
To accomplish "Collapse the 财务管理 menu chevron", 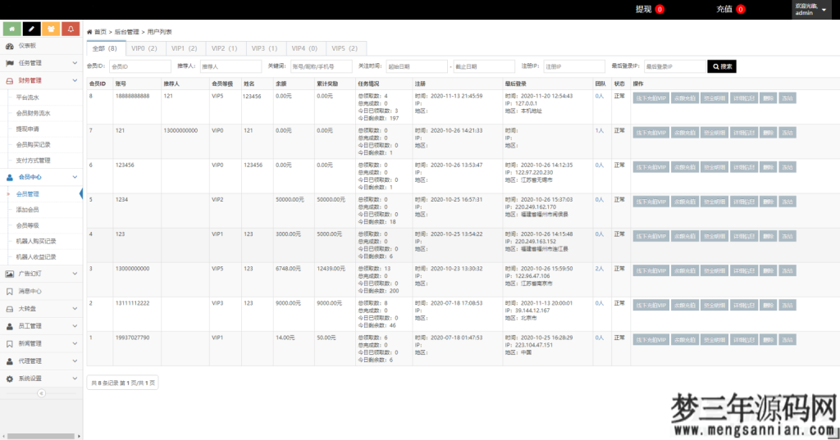I will [x=75, y=81].
